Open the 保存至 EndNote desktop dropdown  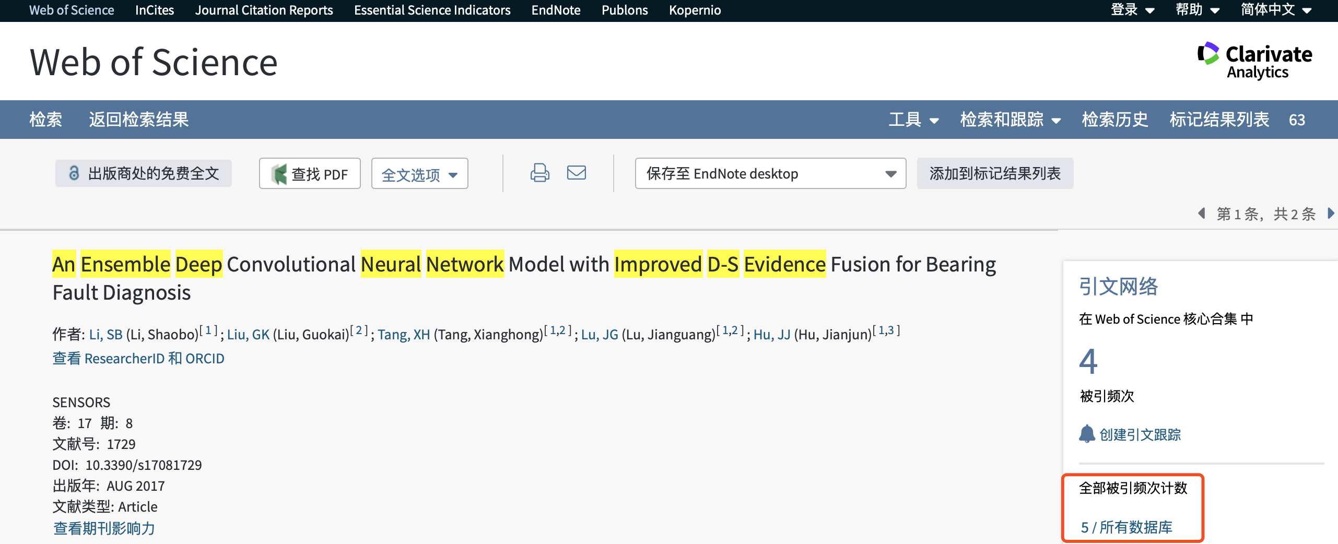tap(770, 173)
